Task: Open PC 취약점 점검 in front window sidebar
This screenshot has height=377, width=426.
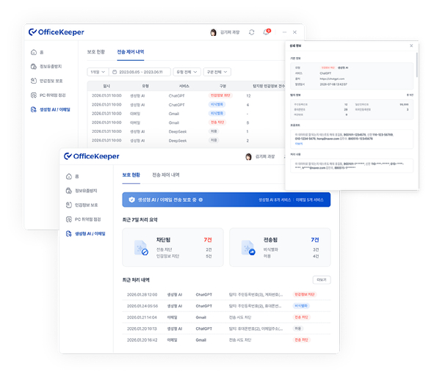Action: tap(84, 219)
